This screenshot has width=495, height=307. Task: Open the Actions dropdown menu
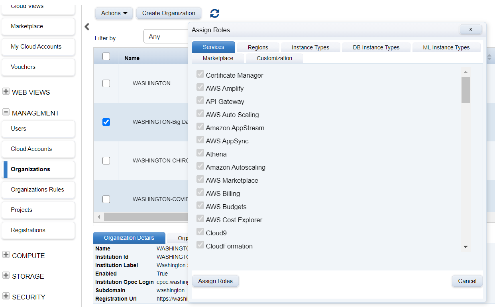click(x=114, y=13)
